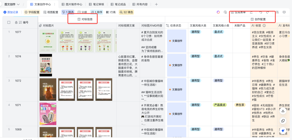Open the orange cat thumbnail in row 1072
Viewport: 292px width, 140px height.
tap(48, 89)
